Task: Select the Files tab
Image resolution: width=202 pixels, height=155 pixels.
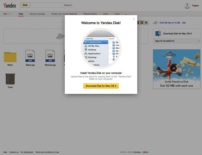Action: (x=21, y=14)
